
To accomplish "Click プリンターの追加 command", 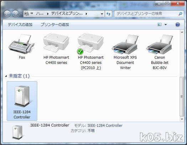I will [55, 24].
